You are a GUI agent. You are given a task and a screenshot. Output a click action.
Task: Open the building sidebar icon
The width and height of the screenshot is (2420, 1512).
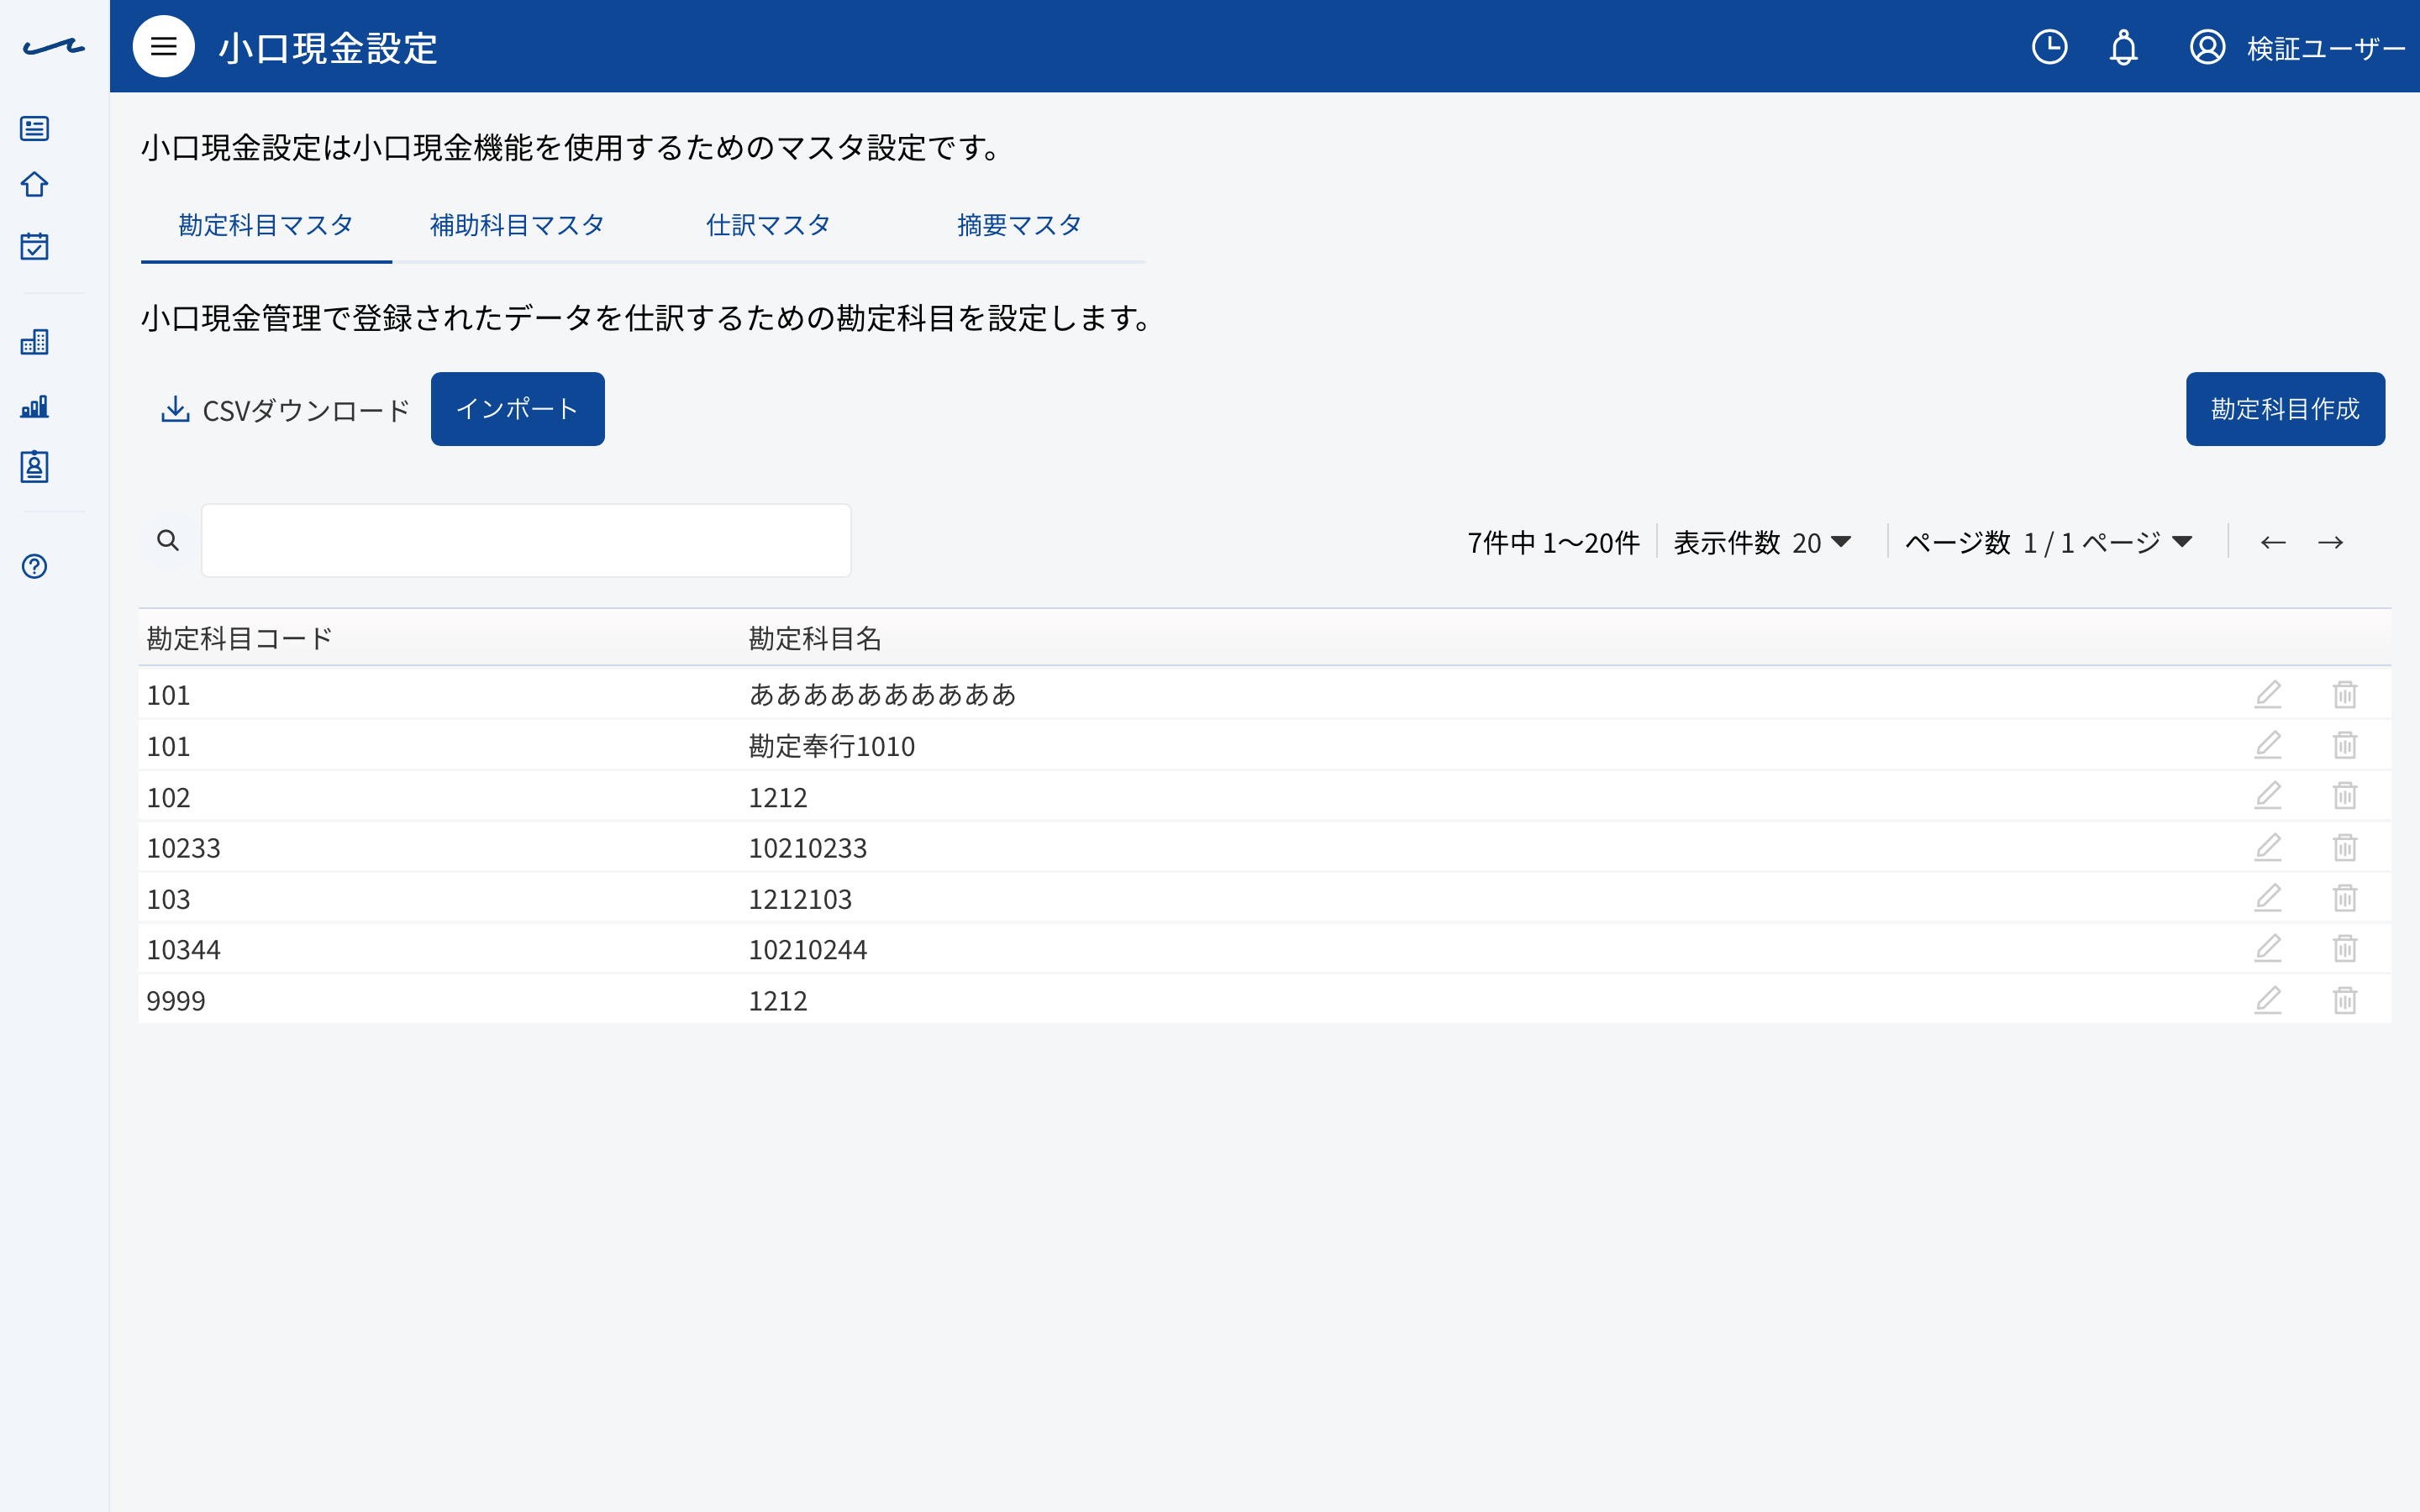(x=35, y=342)
